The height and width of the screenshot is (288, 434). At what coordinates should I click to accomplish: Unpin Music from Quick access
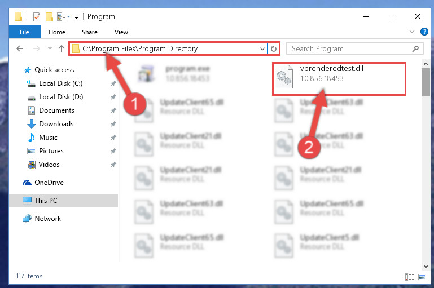(x=113, y=138)
